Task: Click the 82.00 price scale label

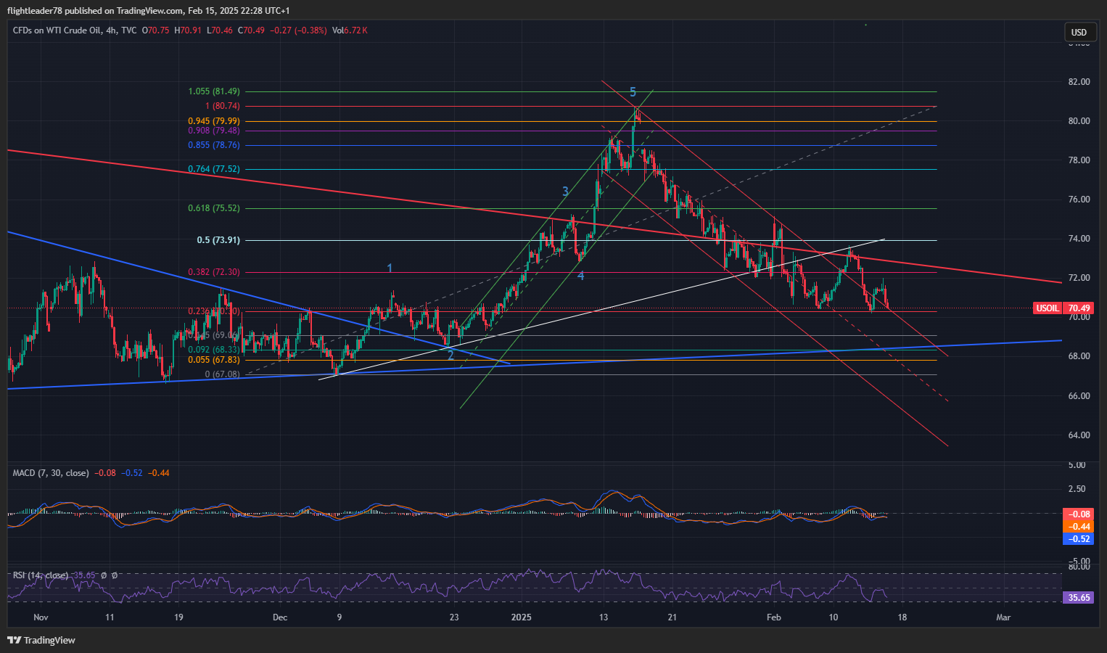Action: coord(1079,82)
